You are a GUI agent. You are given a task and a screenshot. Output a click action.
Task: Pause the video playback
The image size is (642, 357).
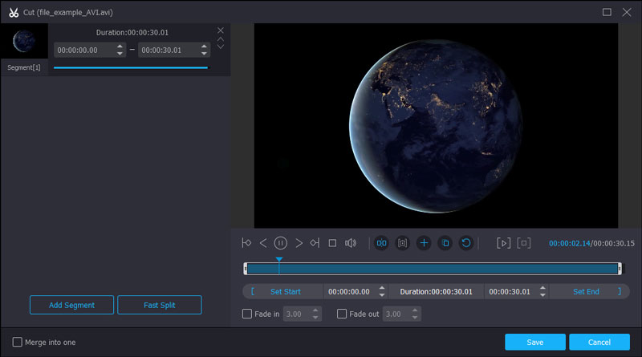(x=280, y=242)
